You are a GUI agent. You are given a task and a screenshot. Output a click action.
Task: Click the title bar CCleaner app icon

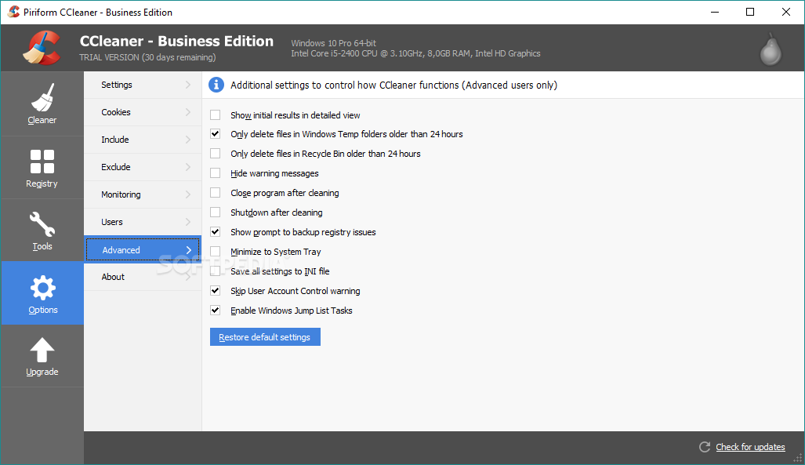click(x=14, y=12)
